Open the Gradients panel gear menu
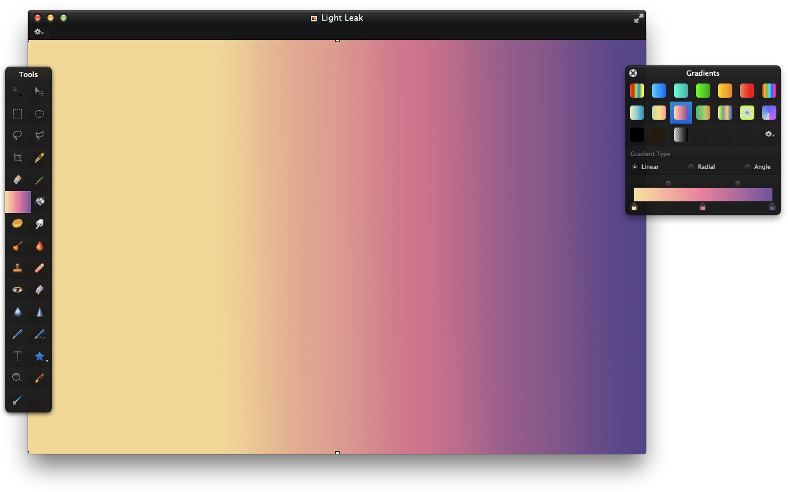Viewport: 788px width, 492px height. (x=769, y=135)
